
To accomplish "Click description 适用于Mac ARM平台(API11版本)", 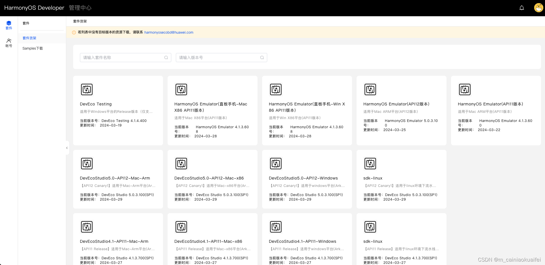I will (485, 112).
